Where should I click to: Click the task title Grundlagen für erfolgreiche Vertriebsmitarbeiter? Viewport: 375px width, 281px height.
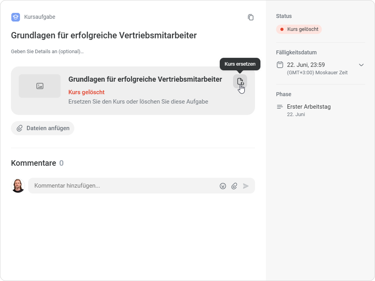click(x=104, y=35)
